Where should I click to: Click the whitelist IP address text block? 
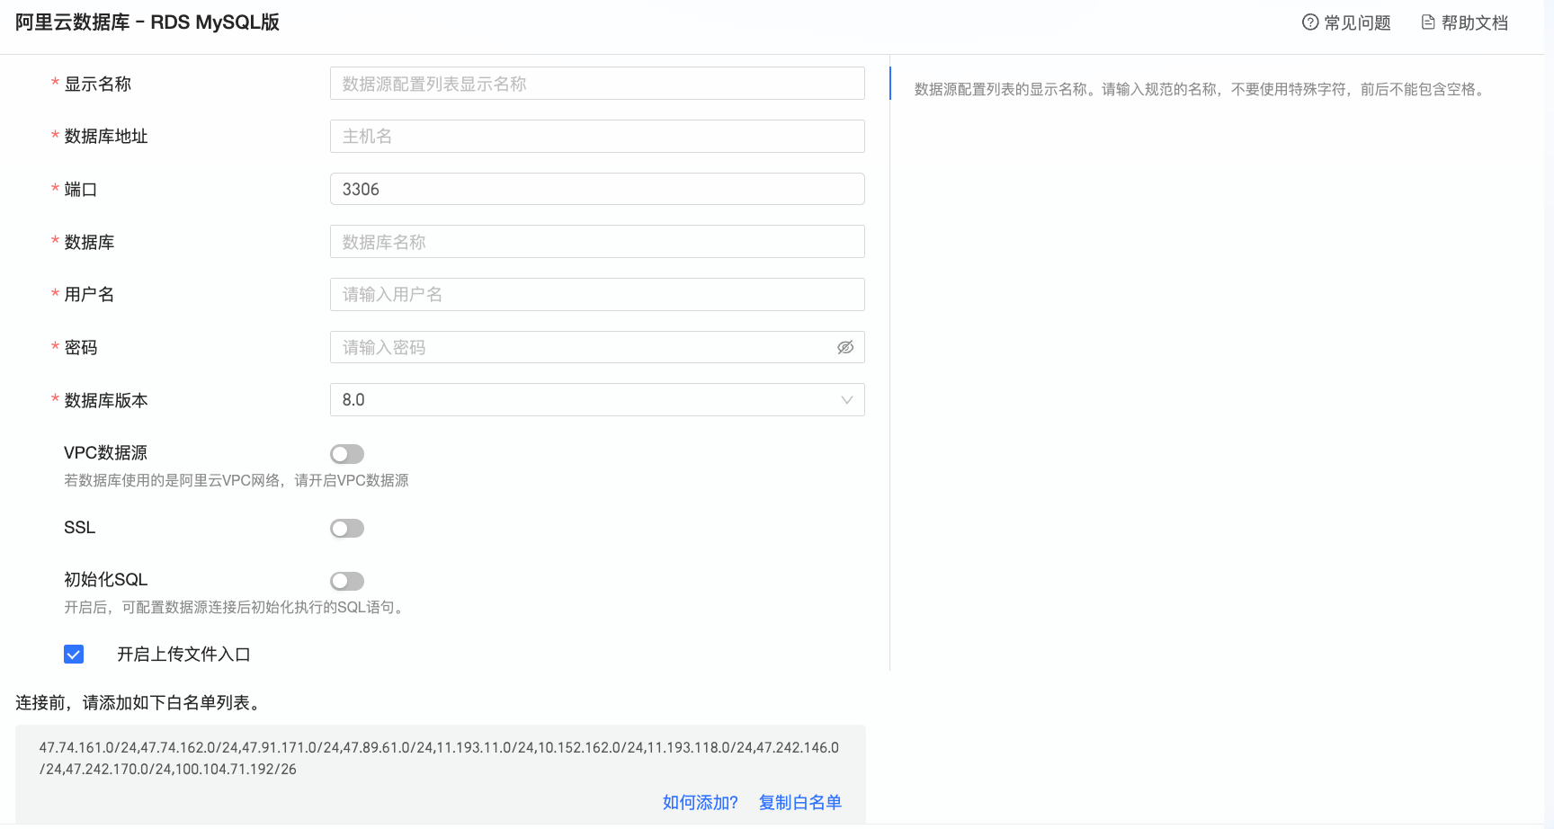pyautogui.click(x=439, y=758)
